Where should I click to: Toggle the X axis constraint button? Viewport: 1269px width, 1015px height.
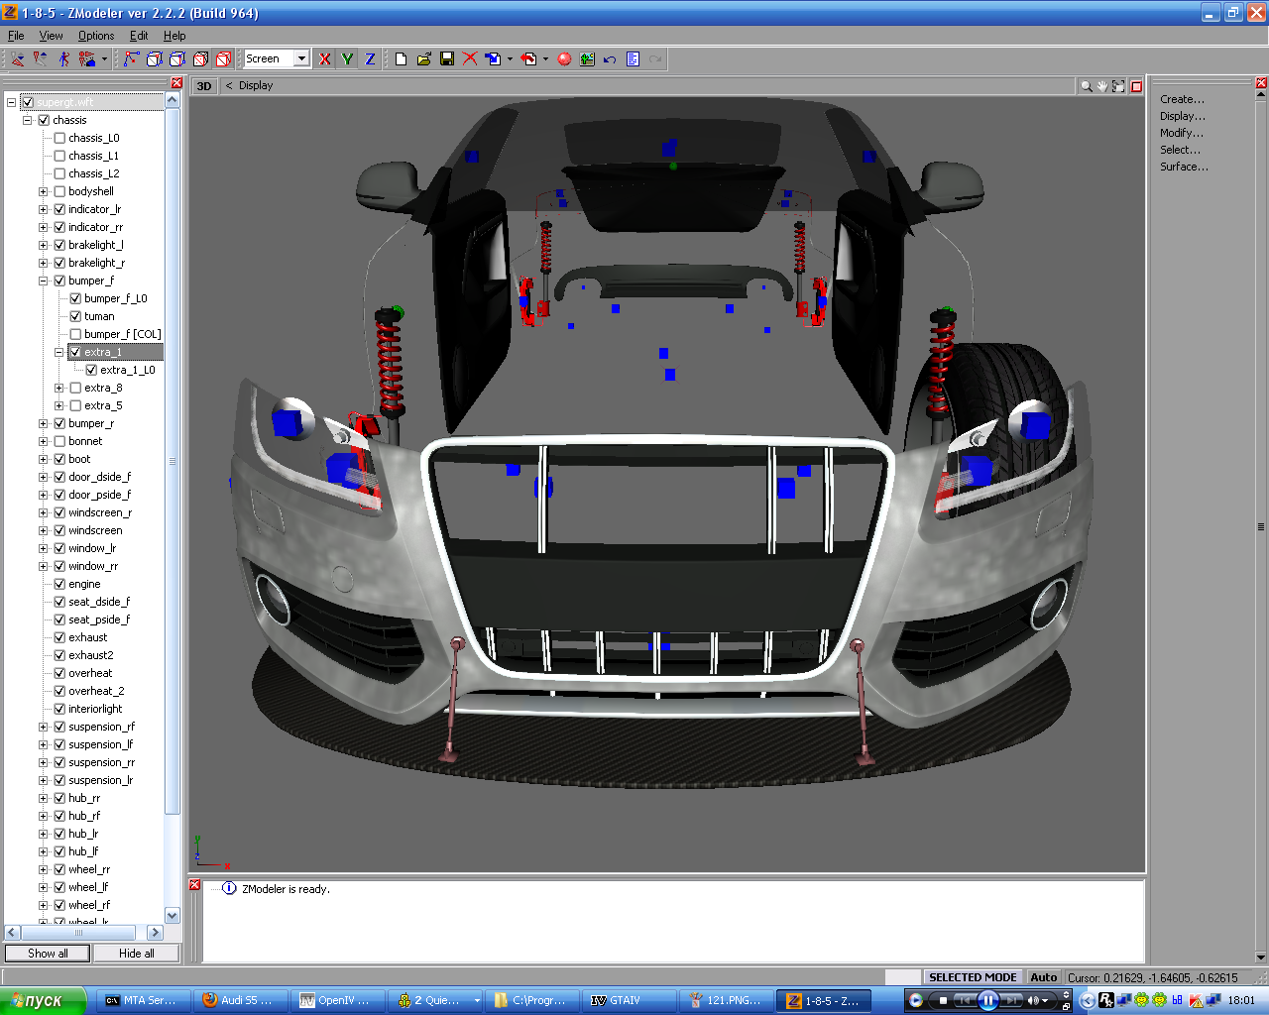pos(324,59)
